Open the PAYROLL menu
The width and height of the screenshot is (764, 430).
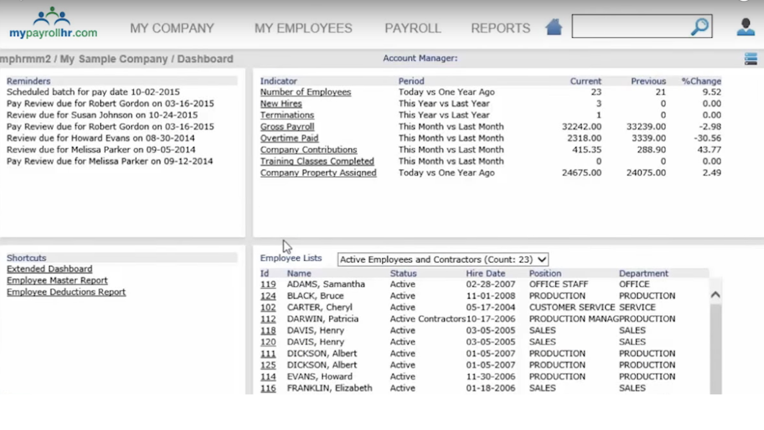point(413,28)
